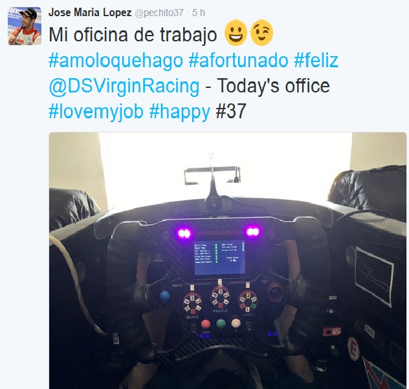Click the blue RADIO button on wheel
Image resolution: width=409 pixels, height=389 pixels.
tap(165, 296)
